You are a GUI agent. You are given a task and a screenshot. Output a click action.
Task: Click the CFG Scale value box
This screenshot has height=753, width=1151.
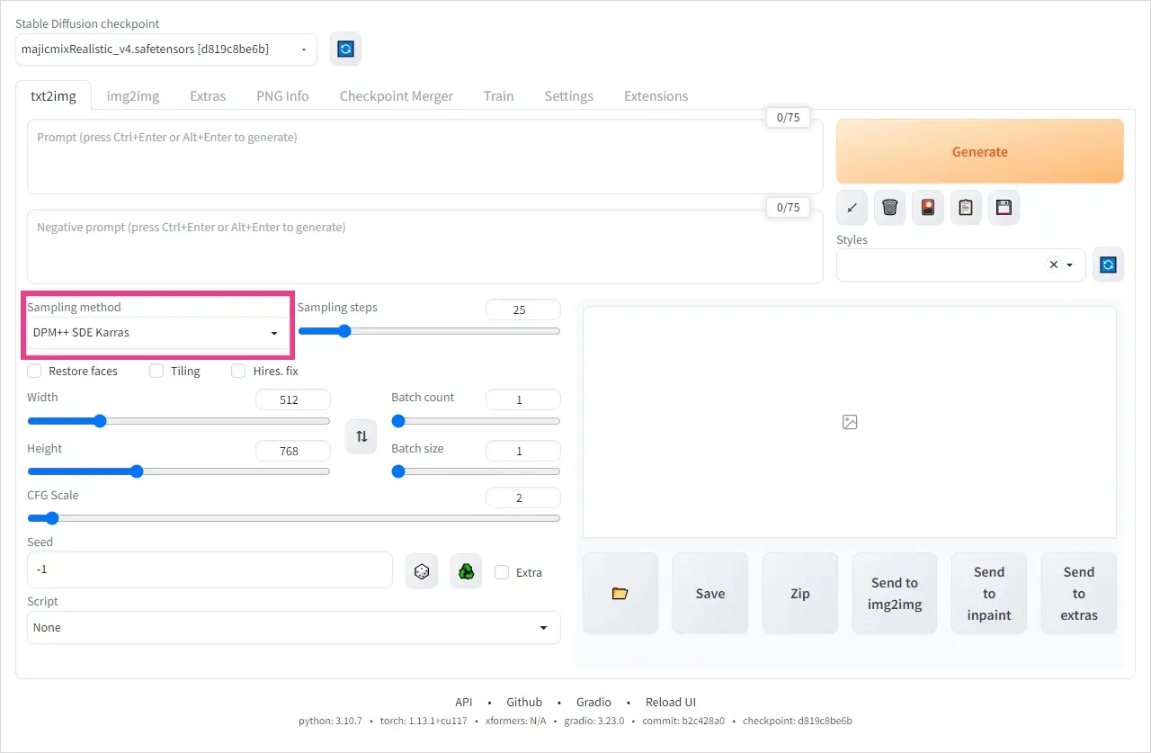[523, 498]
